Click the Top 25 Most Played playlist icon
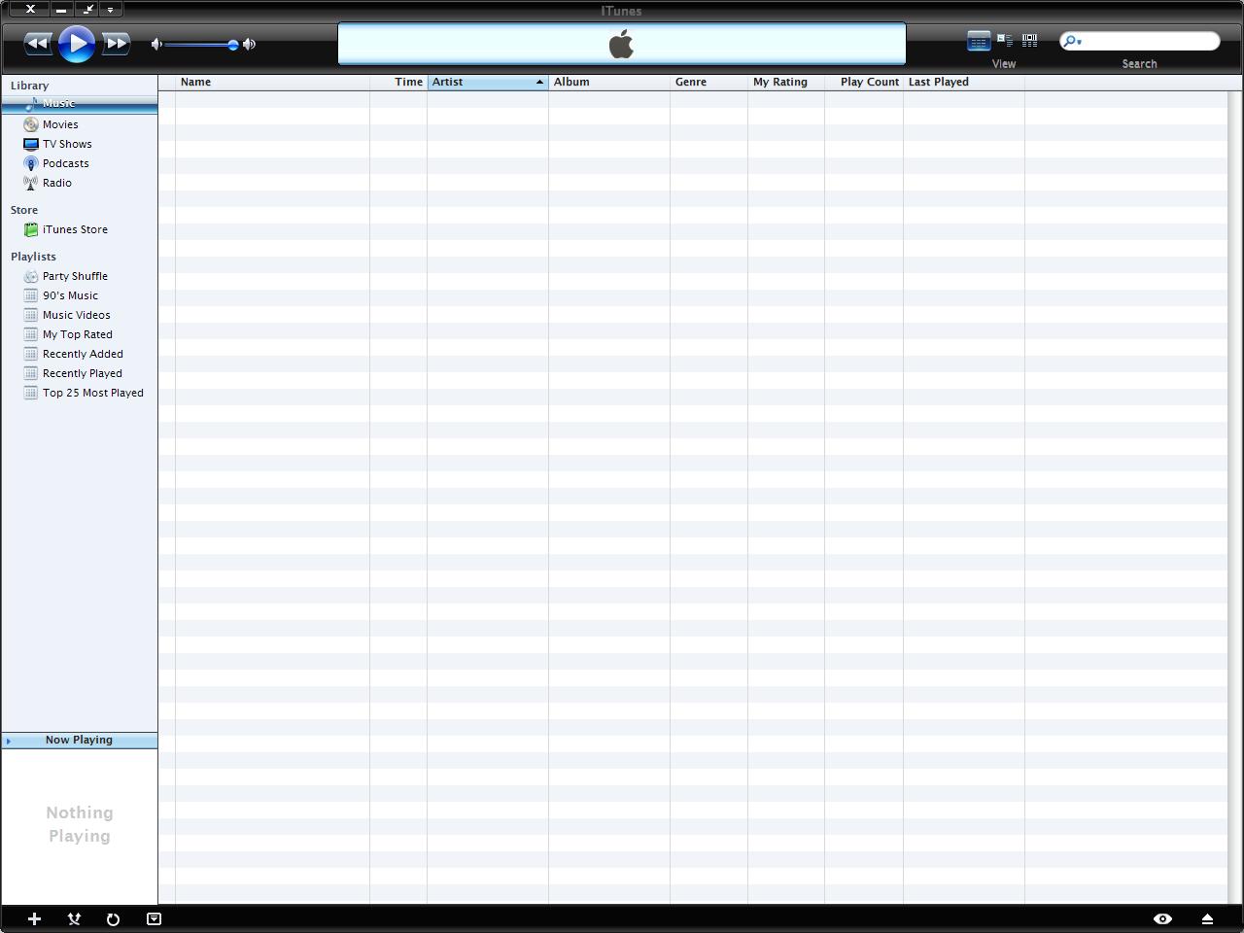 pyautogui.click(x=31, y=393)
